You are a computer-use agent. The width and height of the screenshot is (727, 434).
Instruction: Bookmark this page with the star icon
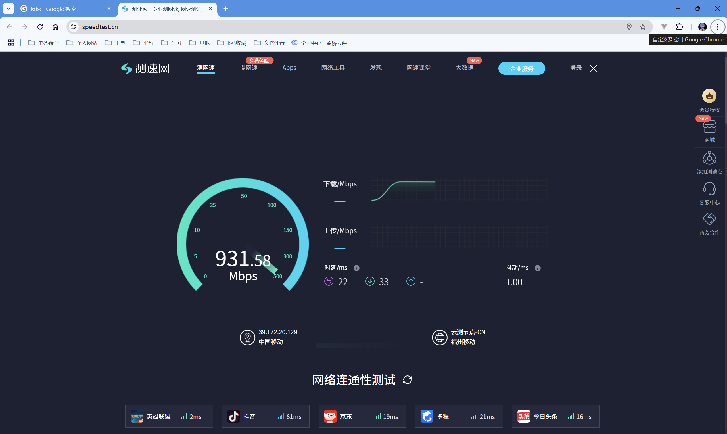tap(643, 27)
